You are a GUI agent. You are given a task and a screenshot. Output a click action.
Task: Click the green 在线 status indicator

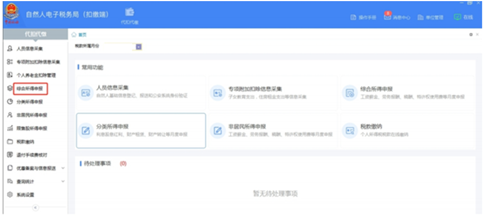point(463,18)
